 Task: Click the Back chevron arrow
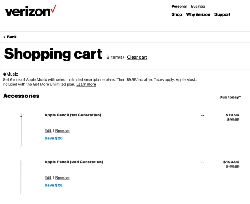click(x=4, y=37)
